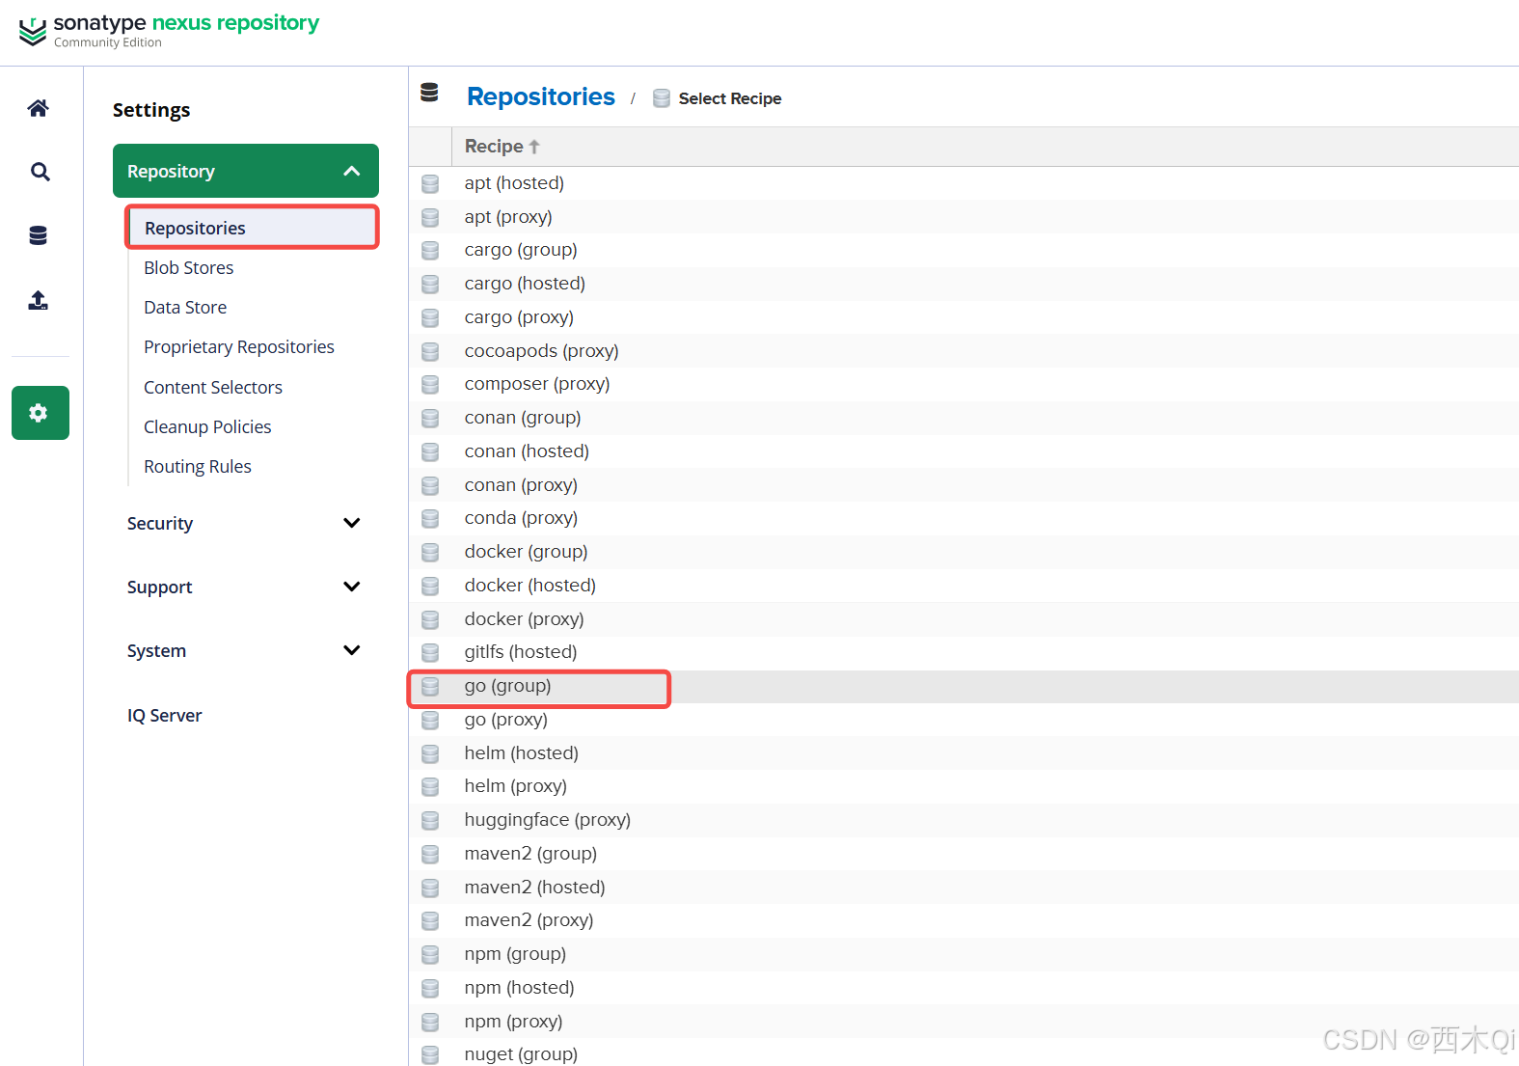This screenshot has height=1066, width=1519.
Task: Click the icon for cargo (group) row
Action: coord(430,251)
